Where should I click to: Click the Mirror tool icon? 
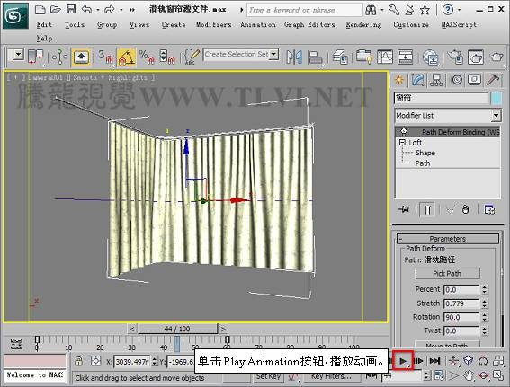click(294, 57)
